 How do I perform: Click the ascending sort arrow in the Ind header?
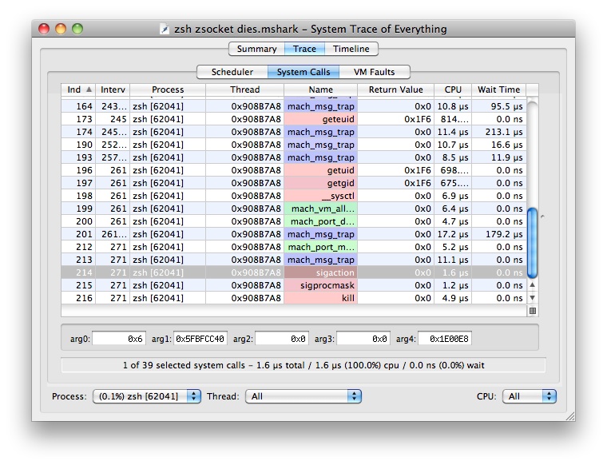[x=89, y=89]
